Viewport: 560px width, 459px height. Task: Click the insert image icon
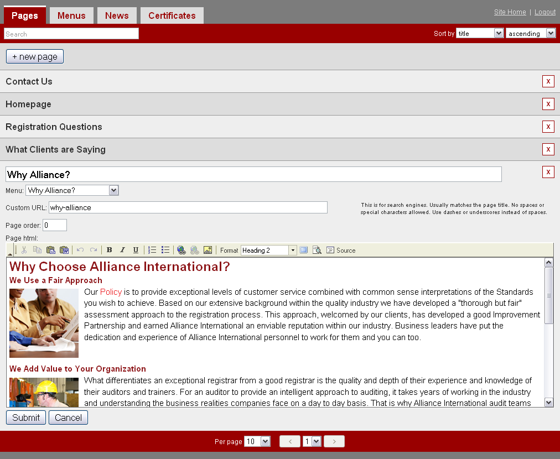click(x=208, y=250)
